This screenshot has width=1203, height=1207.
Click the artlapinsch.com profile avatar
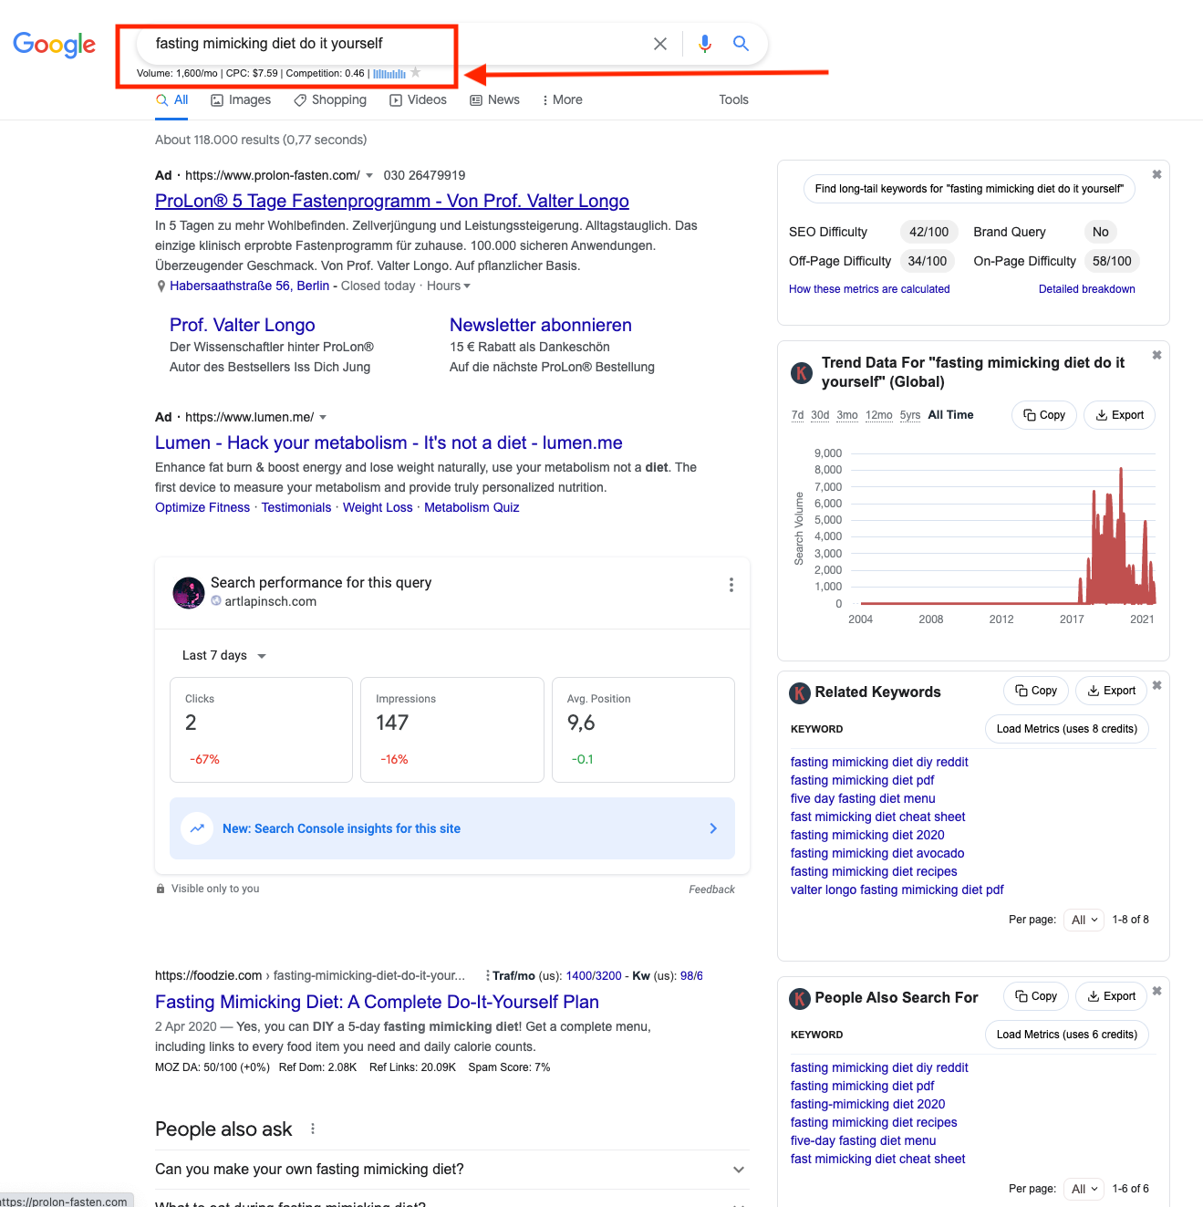click(189, 592)
